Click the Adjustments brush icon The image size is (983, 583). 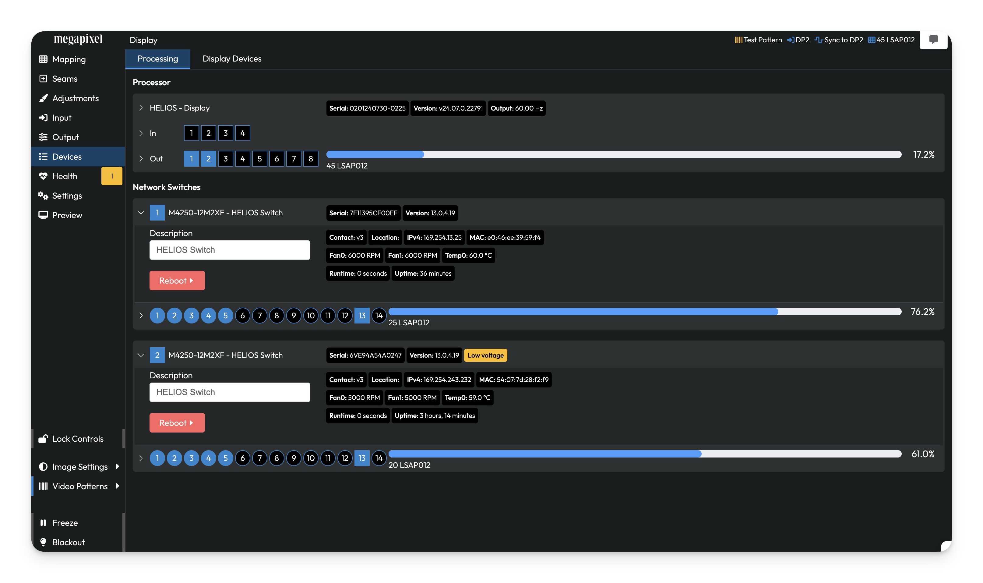click(43, 98)
